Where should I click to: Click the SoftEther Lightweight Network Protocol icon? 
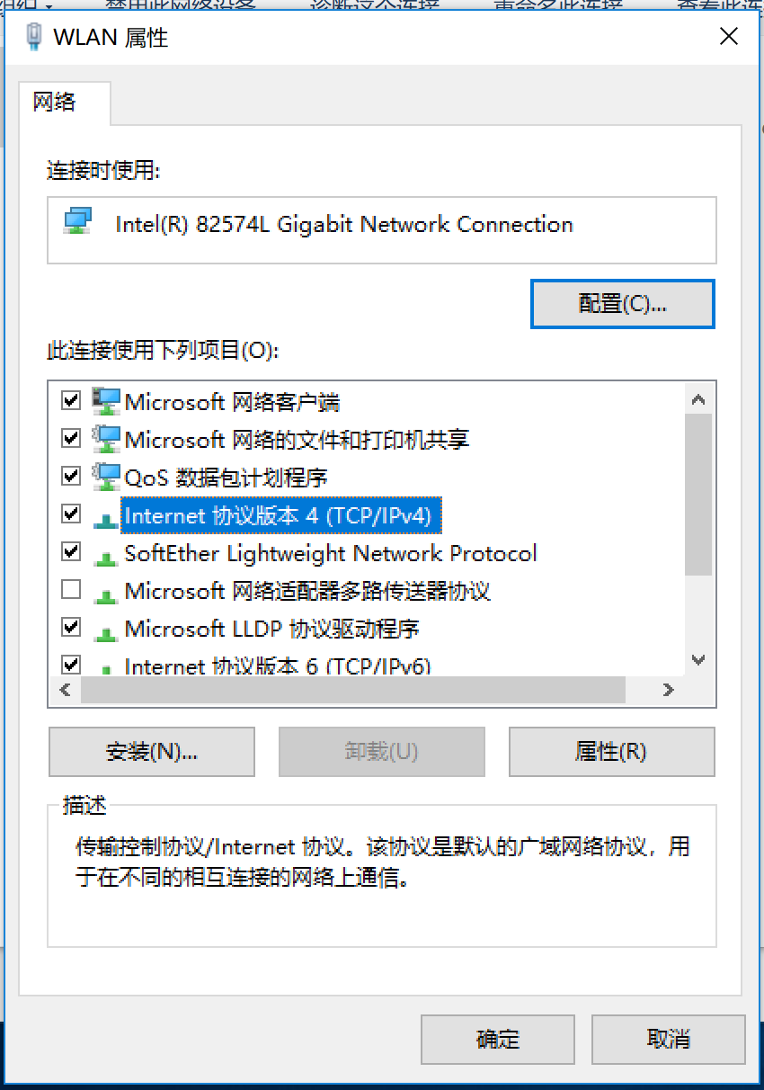[107, 558]
